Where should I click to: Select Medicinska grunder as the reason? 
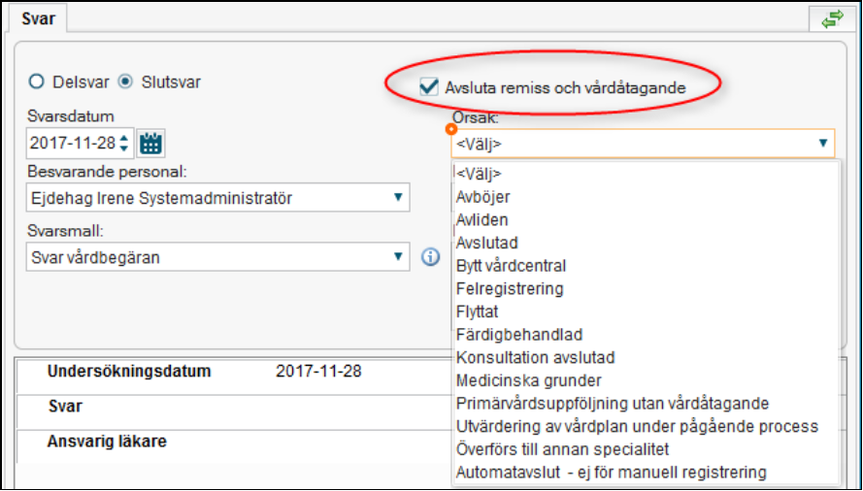click(528, 380)
